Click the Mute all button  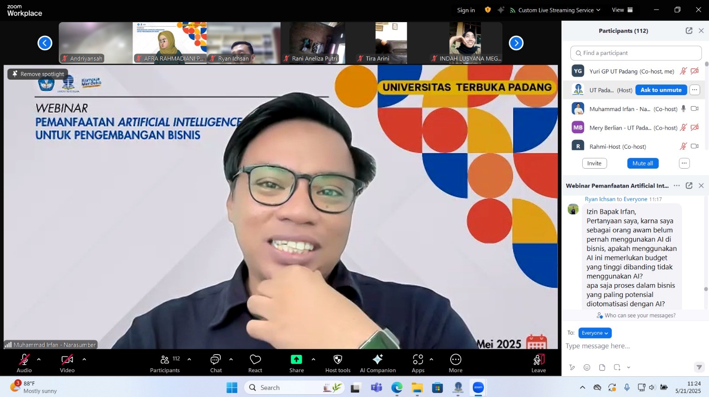click(643, 163)
